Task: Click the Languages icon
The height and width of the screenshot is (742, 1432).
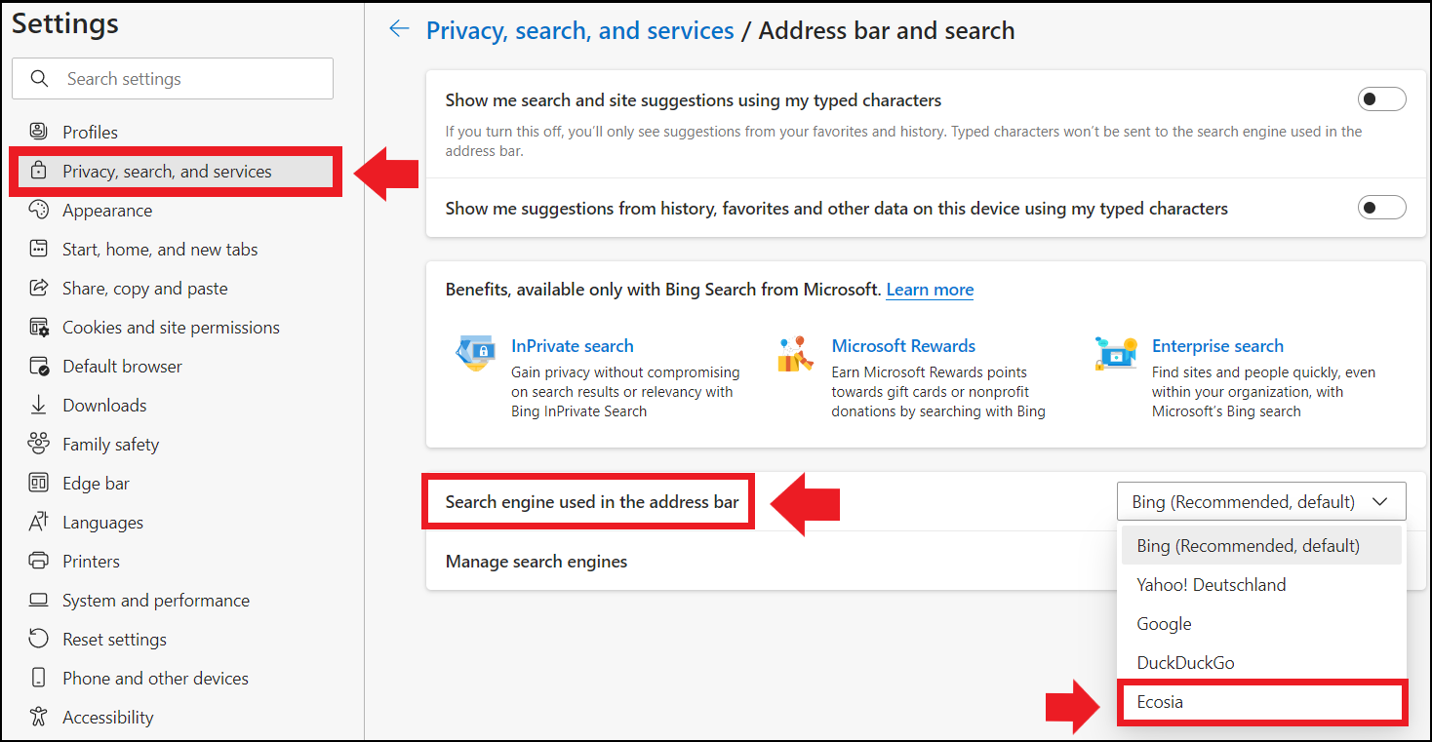Action: [x=38, y=522]
